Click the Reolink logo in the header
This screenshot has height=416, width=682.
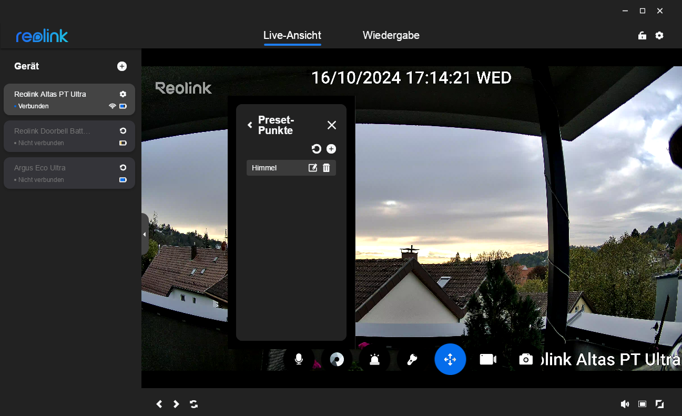(42, 36)
